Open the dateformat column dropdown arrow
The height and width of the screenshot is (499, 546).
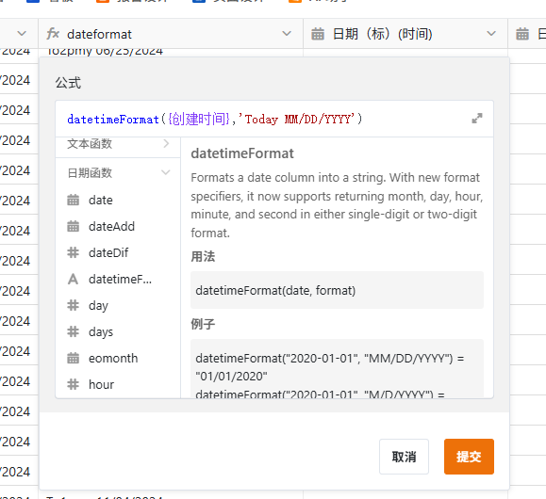[x=287, y=34]
